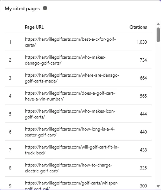Click rank number 3 in the table
Image resolution: width=161 pixels, height=190 pixels.
[x=10, y=78]
